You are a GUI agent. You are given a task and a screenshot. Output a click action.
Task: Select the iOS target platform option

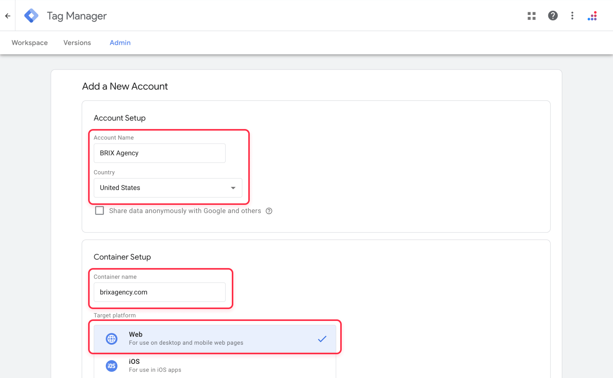[215, 366]
